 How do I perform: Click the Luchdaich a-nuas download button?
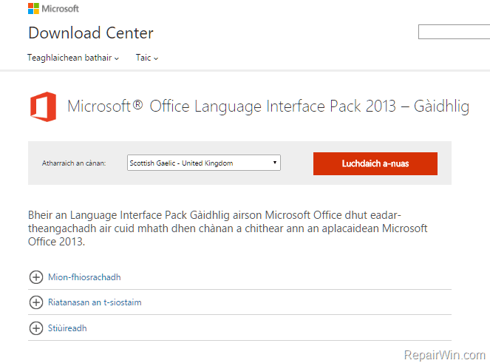[x=375, y=163]
